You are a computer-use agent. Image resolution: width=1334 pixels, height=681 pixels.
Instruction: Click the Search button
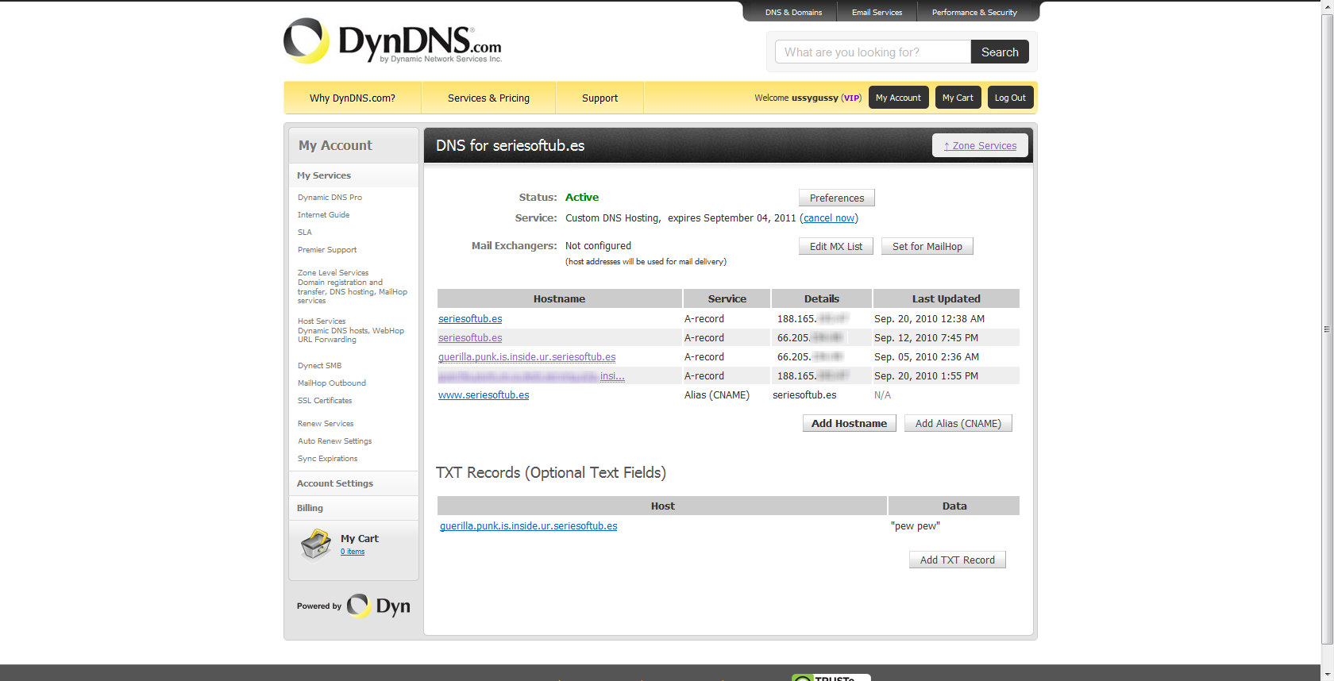click(1000, 52)
